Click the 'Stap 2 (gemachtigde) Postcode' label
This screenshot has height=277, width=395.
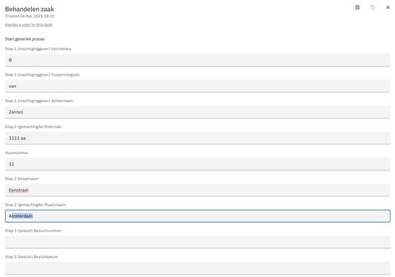pos(33,127)
